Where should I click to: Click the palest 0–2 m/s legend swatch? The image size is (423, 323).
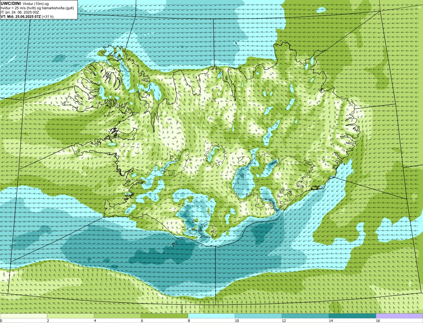point(23,316)
